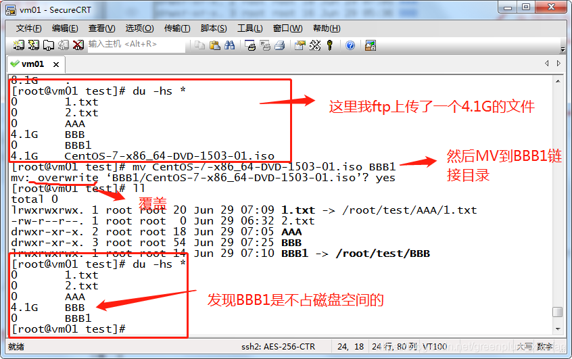Click the last [root@vm01 test]# prompt
Image resolution: width=572 pixels, height=359 pixels.
point(68,329)
